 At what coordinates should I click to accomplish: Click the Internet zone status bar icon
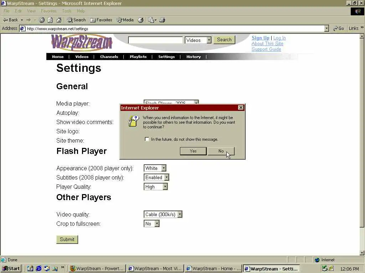tap(317, 260)
